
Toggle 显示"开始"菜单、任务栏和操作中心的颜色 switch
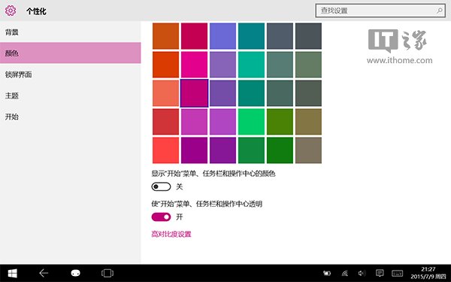161,186
